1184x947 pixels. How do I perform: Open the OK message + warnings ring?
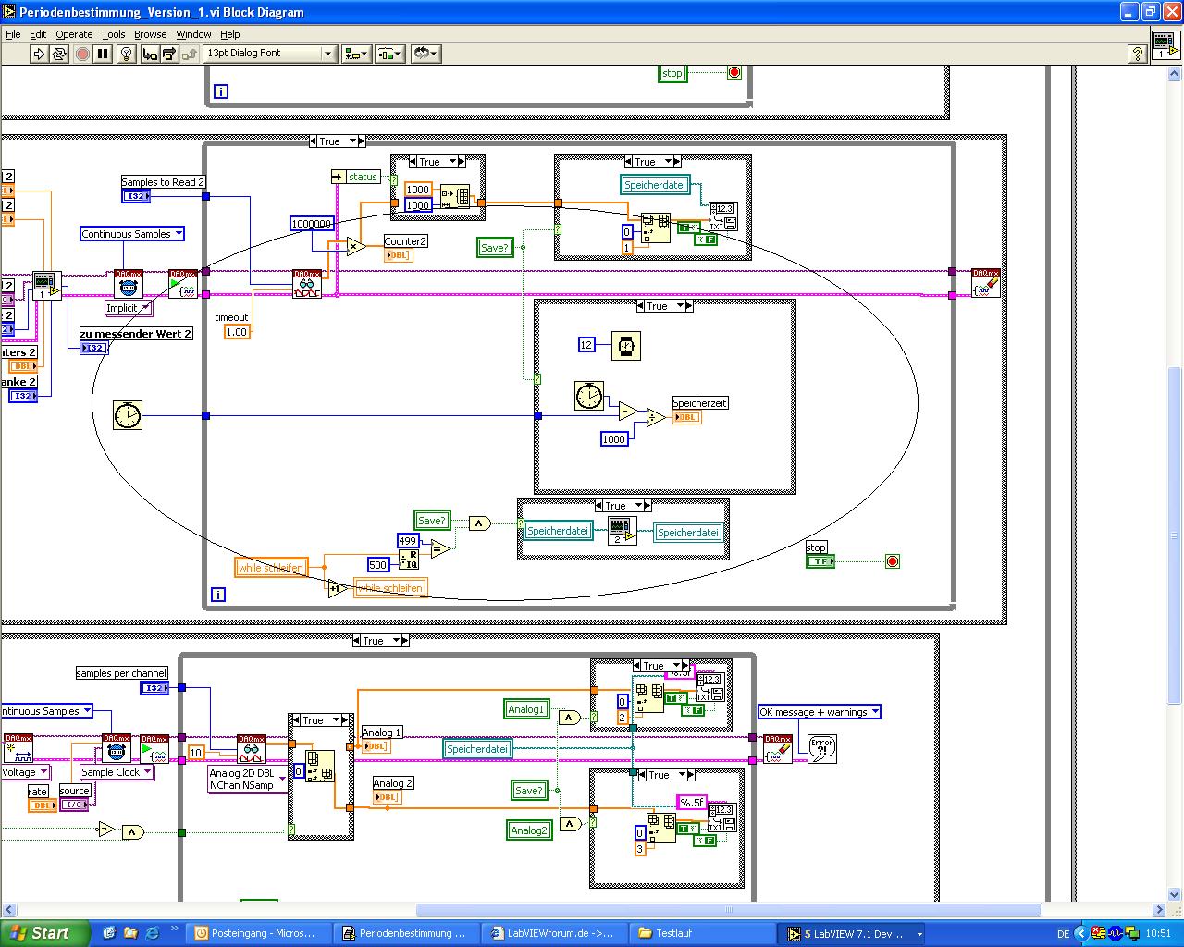(x=820, y=712)
